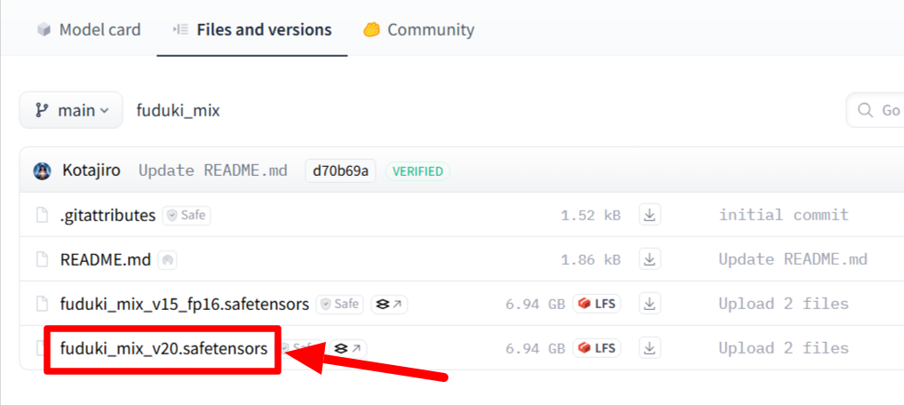Click the LFS badge on v20 row
This screenshot has height=405, width=904.
pyautogui.click(x=597, y=348)
